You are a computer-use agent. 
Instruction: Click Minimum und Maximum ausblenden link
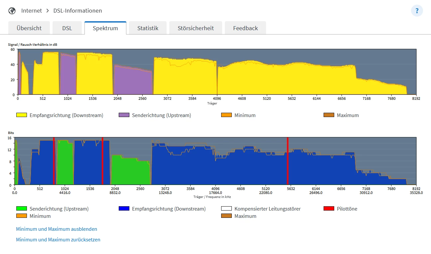[57, 229]
